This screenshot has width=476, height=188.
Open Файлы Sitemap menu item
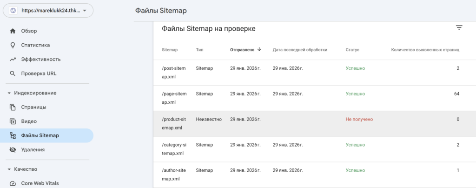point(40,135)
